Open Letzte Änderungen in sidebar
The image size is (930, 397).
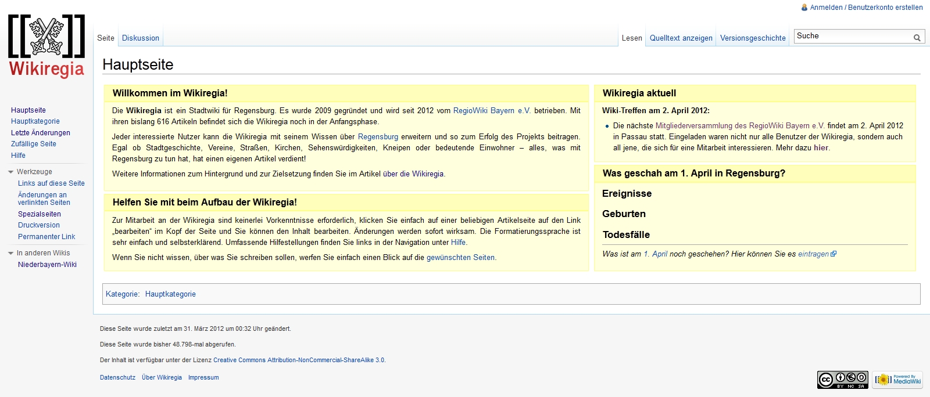[x=41, y=133]
